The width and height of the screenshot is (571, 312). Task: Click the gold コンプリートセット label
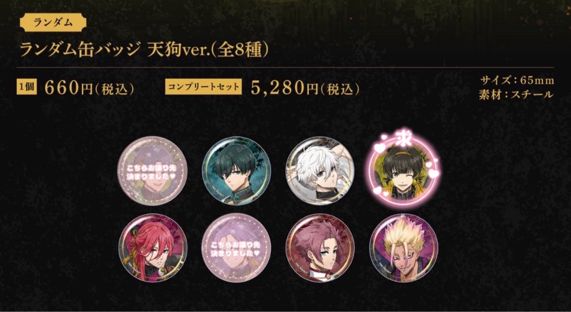click(203, 88)
